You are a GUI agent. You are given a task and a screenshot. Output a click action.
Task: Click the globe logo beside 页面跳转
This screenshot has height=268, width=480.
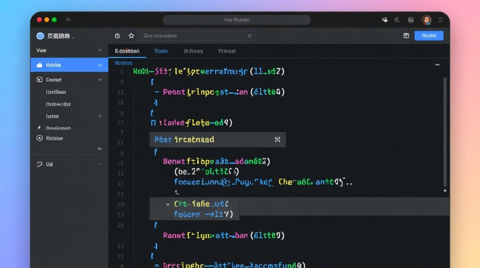tap(40, 36)
